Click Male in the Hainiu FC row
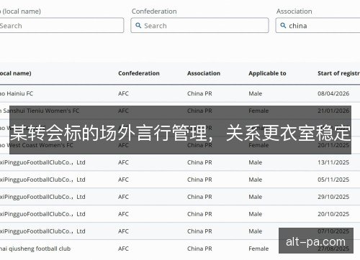The height and width of the screenshot is (260, 360). (256, 93)
